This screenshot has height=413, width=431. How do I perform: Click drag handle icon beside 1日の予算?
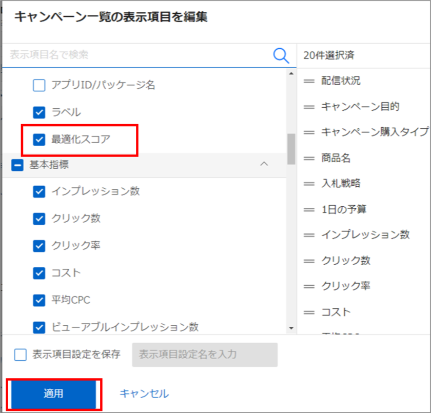click(309, 209)
